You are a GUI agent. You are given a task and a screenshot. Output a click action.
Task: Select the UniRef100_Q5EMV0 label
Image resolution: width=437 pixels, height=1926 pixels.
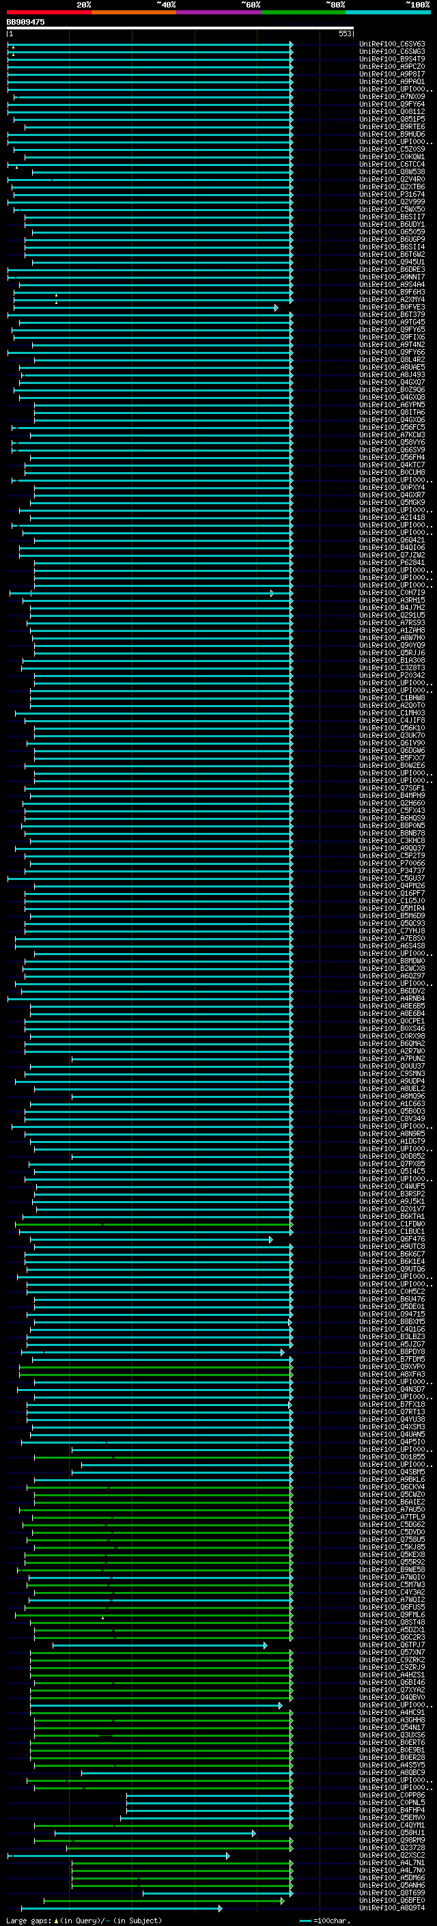(x=392, y=1817)
